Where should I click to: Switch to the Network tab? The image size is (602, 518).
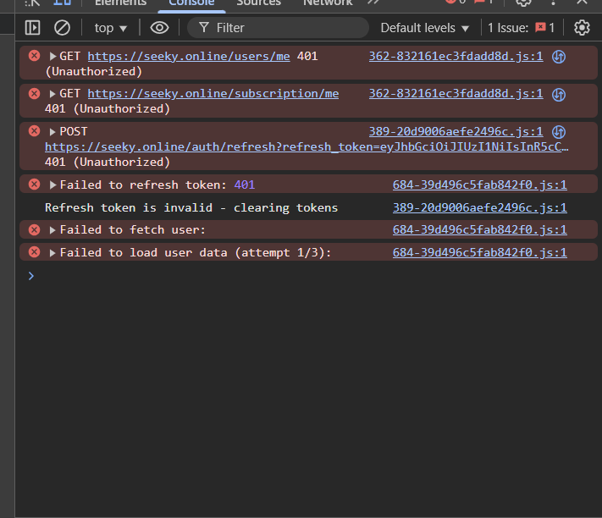tap(328, 3)
